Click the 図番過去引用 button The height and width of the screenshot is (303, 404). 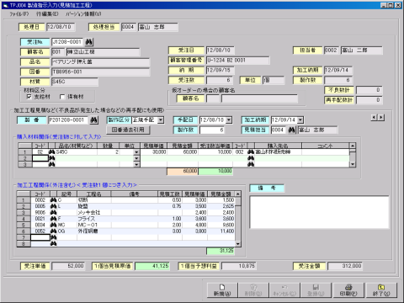pos(128,130)
